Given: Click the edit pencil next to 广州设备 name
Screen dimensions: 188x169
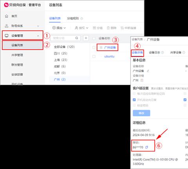Looking at the screenshot, I should coord(148,71).
